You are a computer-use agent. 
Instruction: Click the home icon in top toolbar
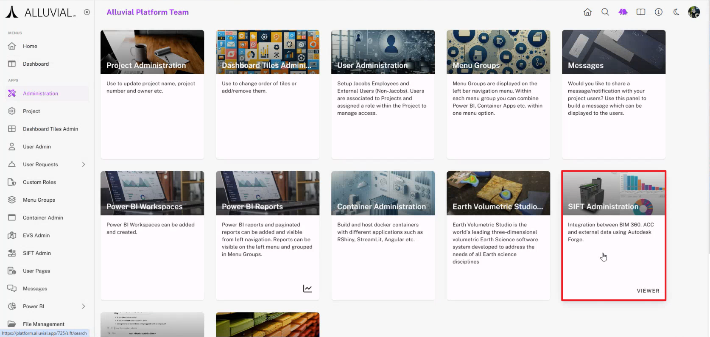[587, 12]
